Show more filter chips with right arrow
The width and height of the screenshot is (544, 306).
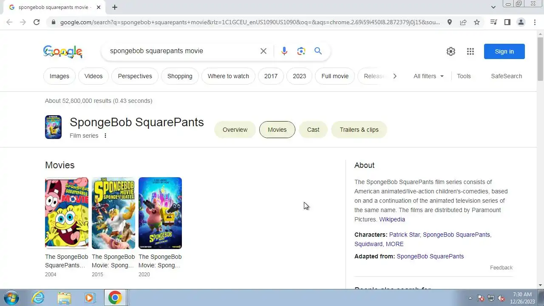(x=395, y=76)
